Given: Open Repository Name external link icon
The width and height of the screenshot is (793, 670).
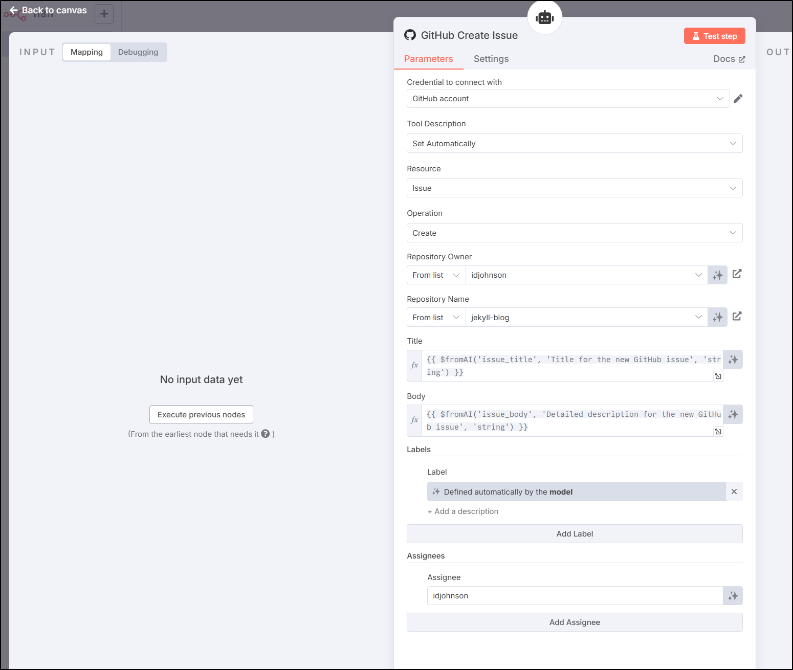Looking at the screenshot, I should click(737, 317).
